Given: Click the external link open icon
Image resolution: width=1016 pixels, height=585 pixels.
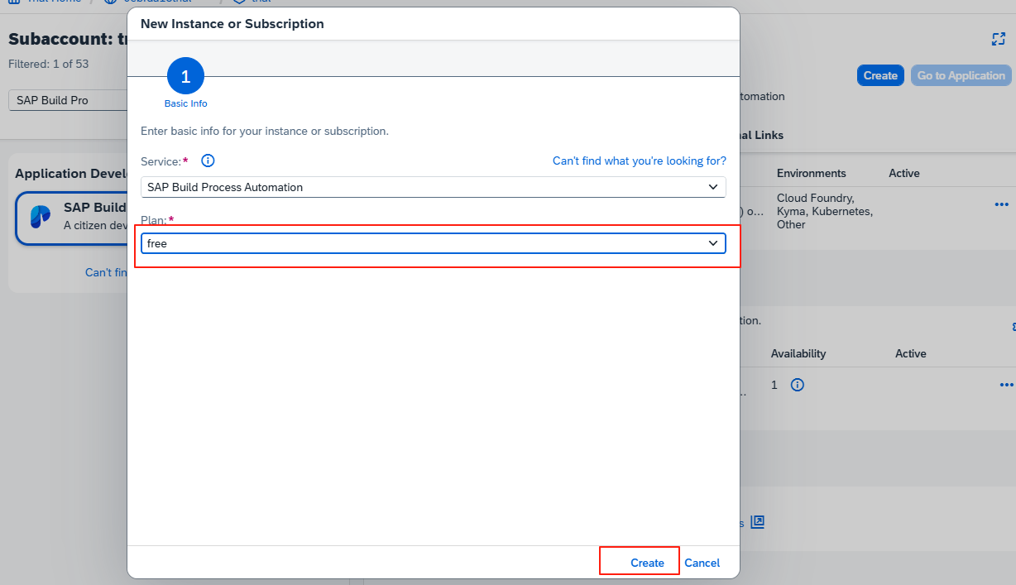Looking at the screenshot, I should point(758,522).
